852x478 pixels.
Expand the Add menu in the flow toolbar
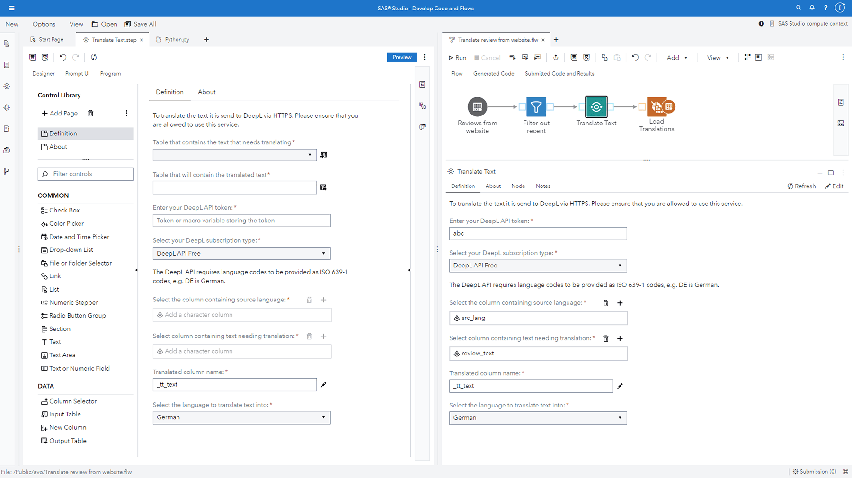click(x=676, y=57)
